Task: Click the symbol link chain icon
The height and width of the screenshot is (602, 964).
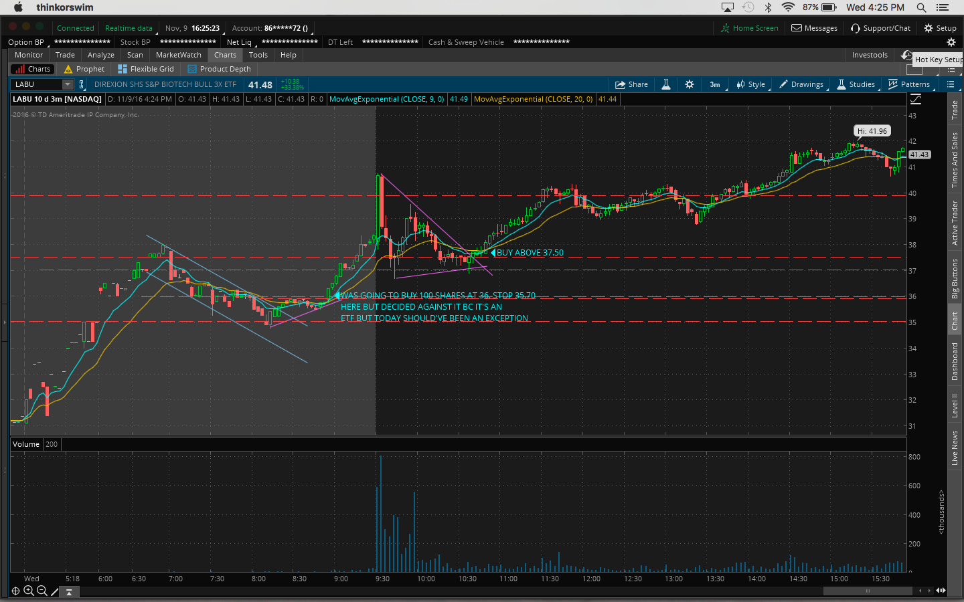Action: point(82,84)
